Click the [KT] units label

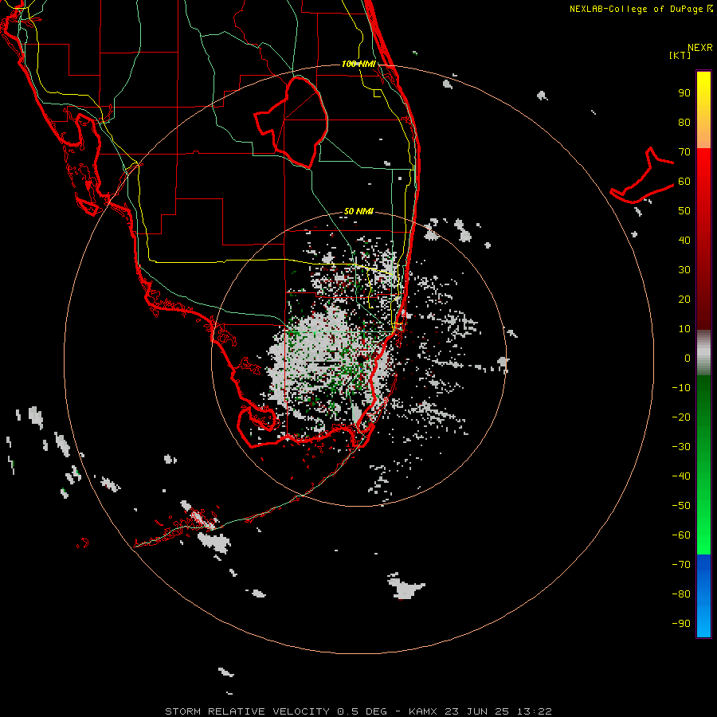(x=680, y=55)
